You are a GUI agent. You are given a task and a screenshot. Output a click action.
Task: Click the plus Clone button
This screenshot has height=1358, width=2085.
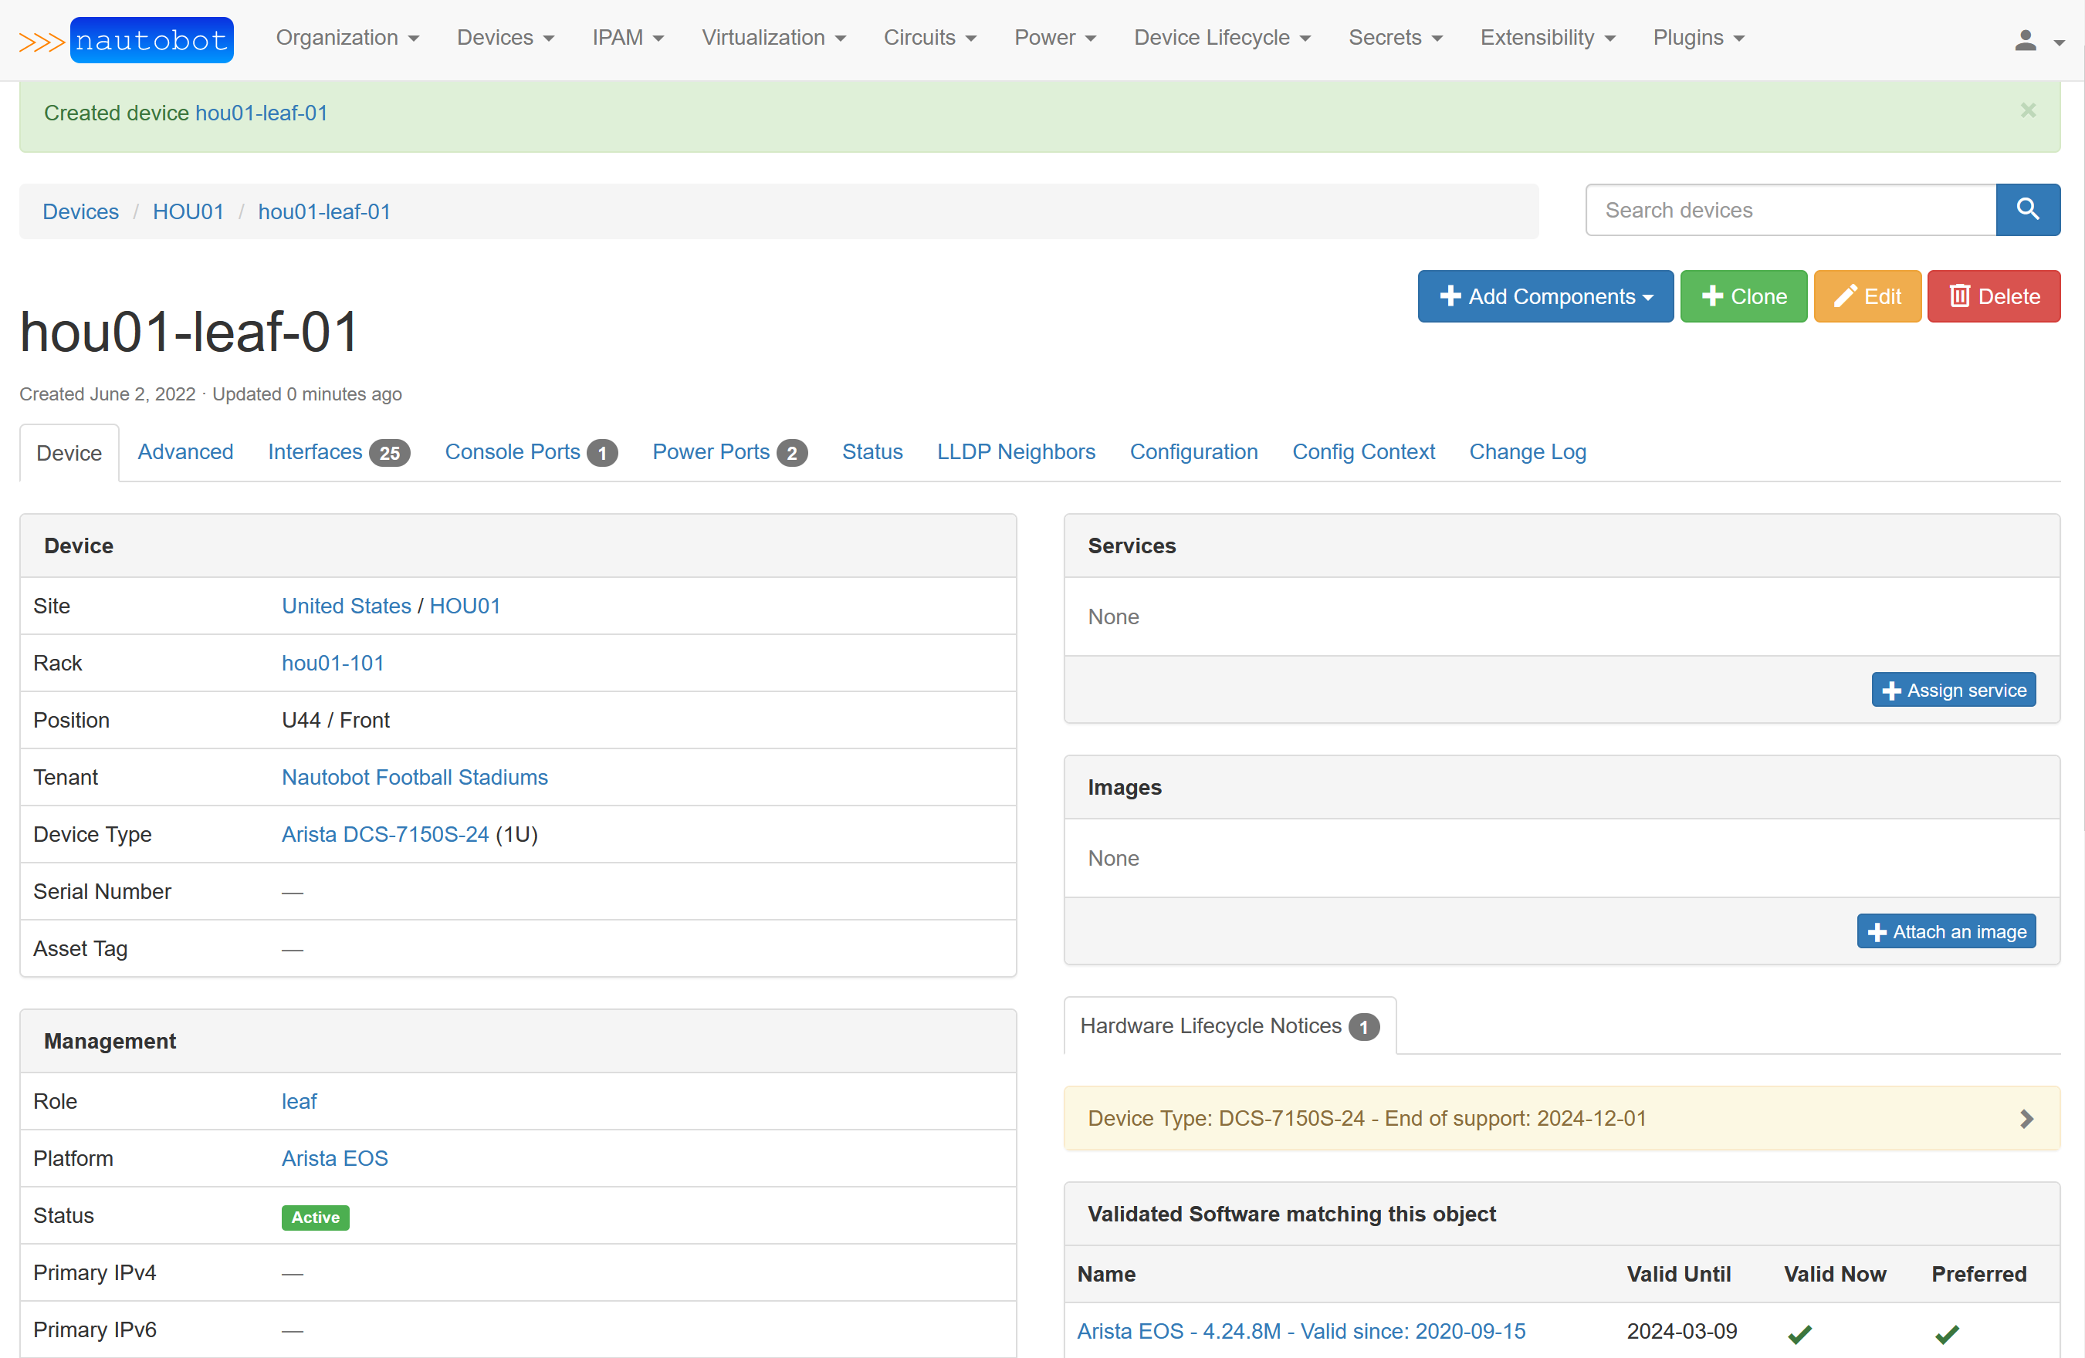(x=1743, y=297)
